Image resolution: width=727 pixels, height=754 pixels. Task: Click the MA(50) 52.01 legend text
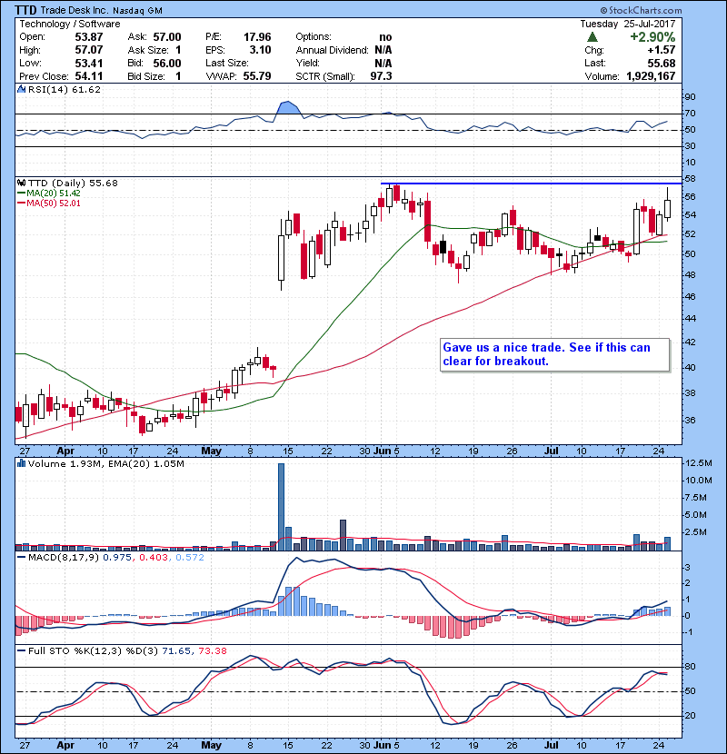click(54, 203)
